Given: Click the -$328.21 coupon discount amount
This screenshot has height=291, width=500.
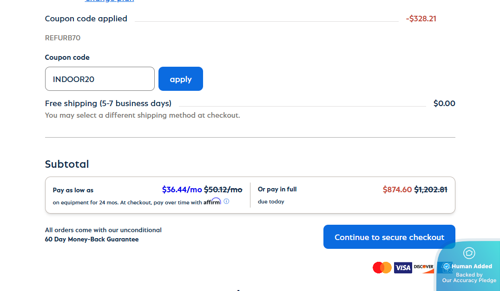Looking at the screenshot, I should 421,19.
